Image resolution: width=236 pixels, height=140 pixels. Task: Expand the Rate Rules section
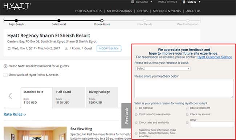tap(15, 114)
